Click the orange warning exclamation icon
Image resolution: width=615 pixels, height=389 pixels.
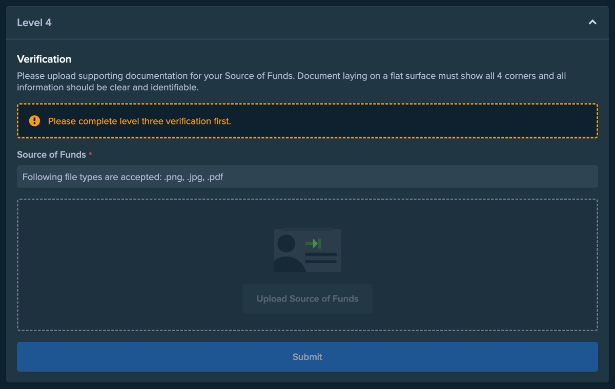tap(34, 121)
